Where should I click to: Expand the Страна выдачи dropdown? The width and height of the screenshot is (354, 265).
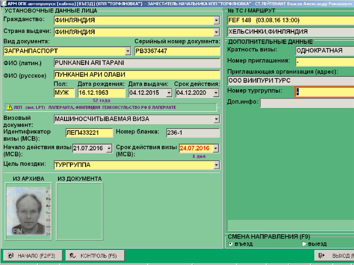216,32
